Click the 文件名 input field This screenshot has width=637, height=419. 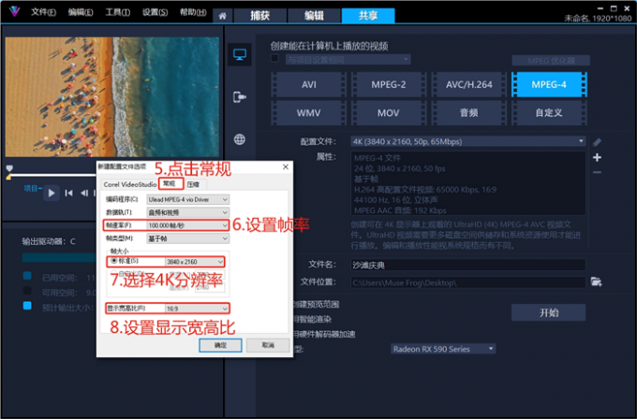pyautogui.click(x=468, y=265)
